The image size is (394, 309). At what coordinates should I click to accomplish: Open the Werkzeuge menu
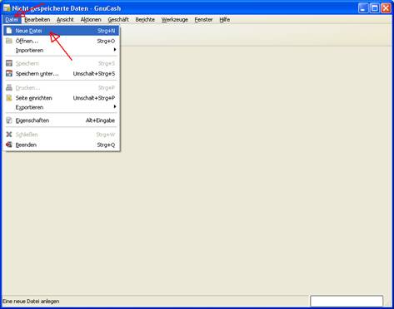pos(175,20)
